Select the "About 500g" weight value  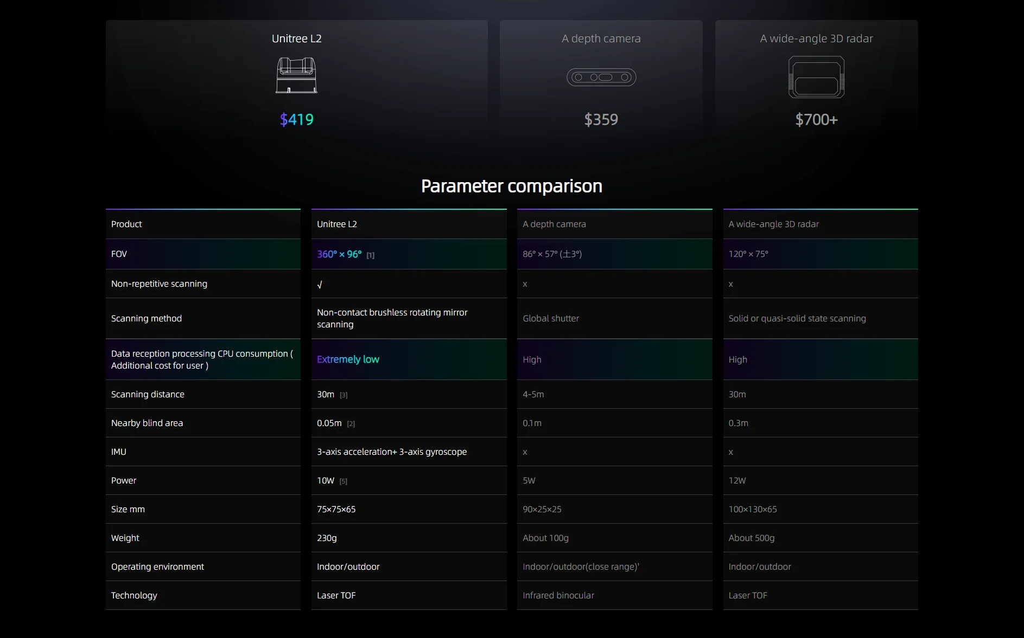(x=751, y=538)
